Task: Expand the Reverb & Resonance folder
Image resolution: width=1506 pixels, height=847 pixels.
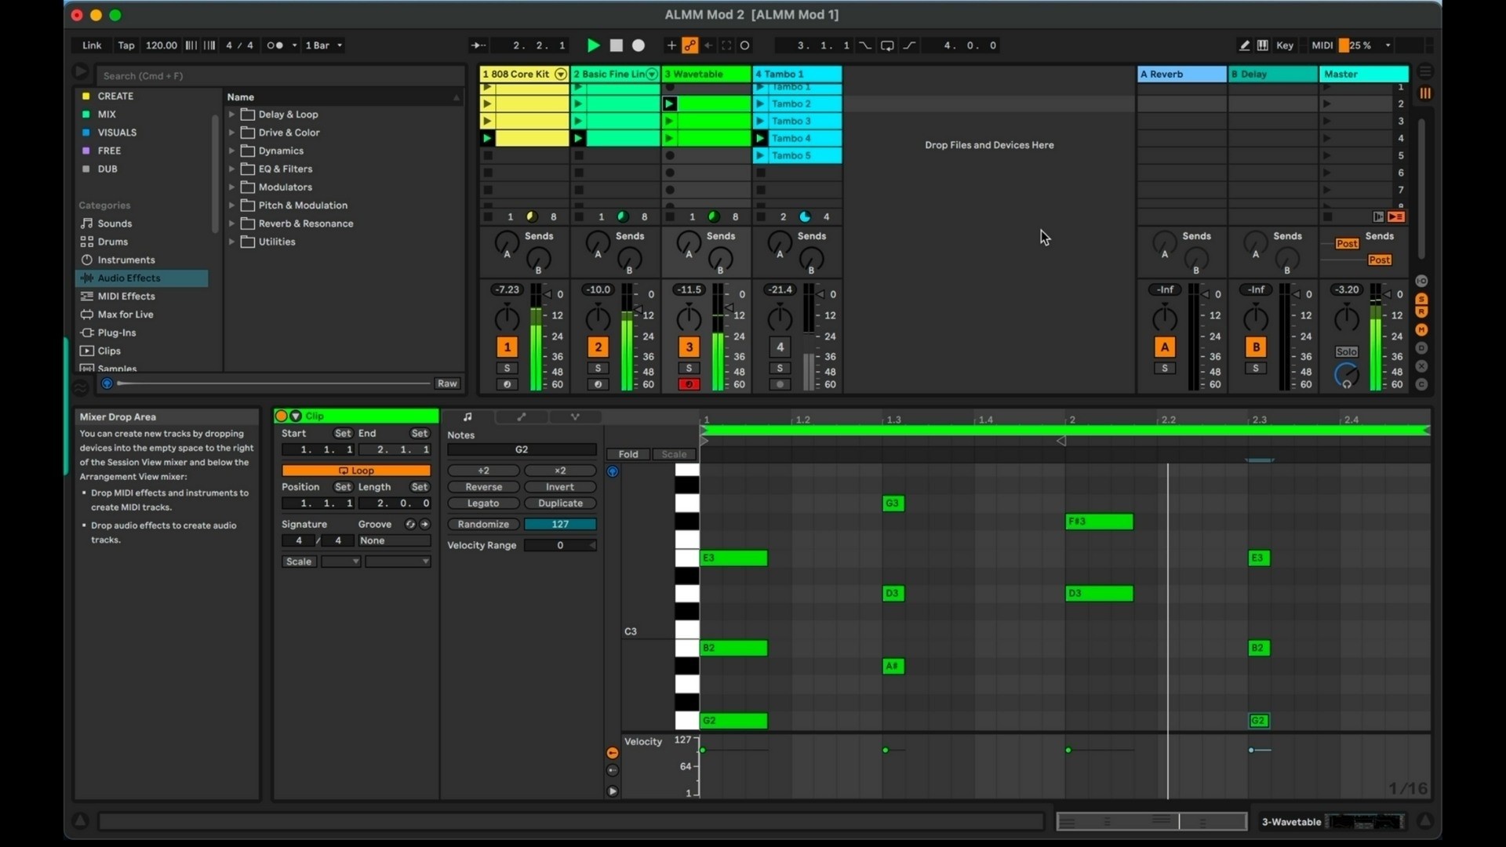Action: (x=232, y=224)
